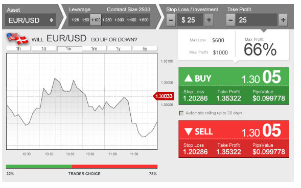The height and width of the screenshot is (188, 301).
Task: Increase Take Profit with plus button
Action: [x=283, y=20]
